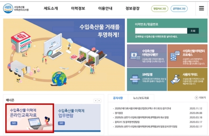This screenshot has width=209, height=136.
Task: Click the 공무원로그인 button
Action: click(x=179, y=9)
